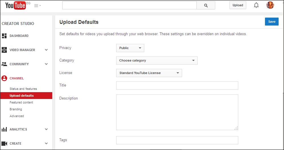Click the YouTube logo
The image size is (284, 150).
(x=16, y=5)
